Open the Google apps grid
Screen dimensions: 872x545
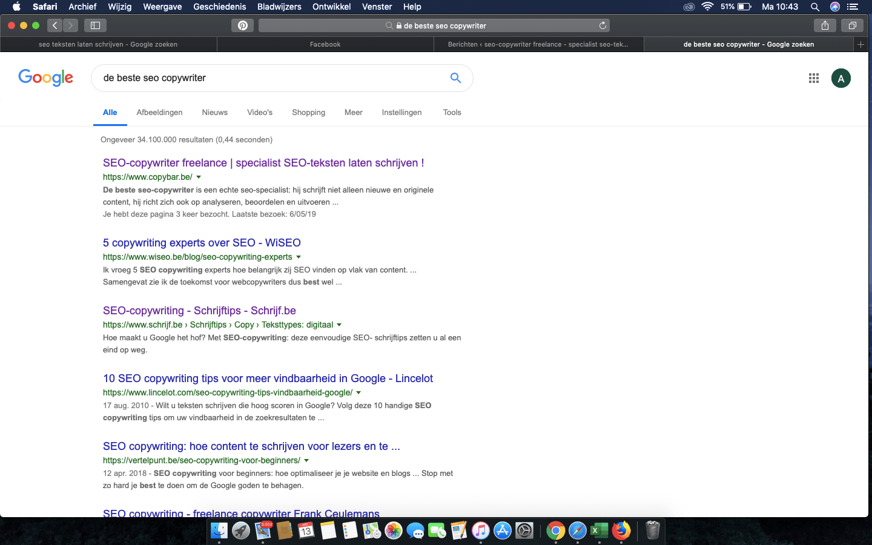point(814,78)
